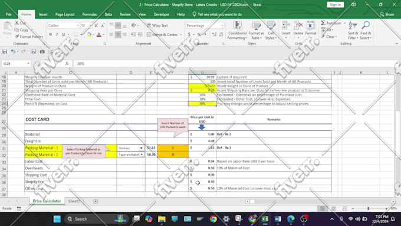Screen dimensions: 401x226
Task: Click the Name Box showing G24
Action: pyautogui.click(x=14, y=64)
